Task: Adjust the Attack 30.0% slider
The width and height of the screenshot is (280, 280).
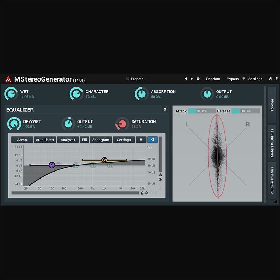Action: (202, 111)
